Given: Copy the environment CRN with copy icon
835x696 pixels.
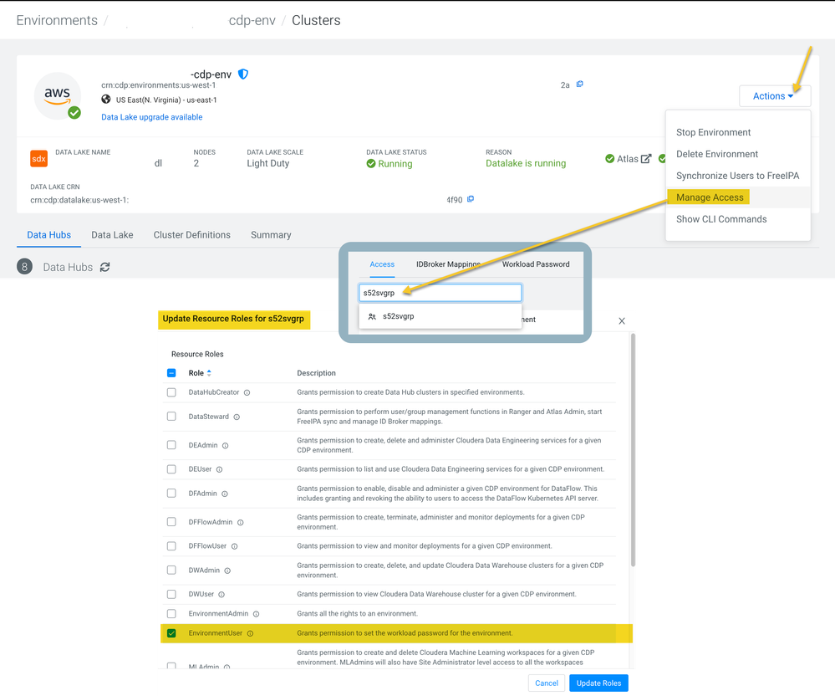Looking at the screenshot, I should 580,84.
